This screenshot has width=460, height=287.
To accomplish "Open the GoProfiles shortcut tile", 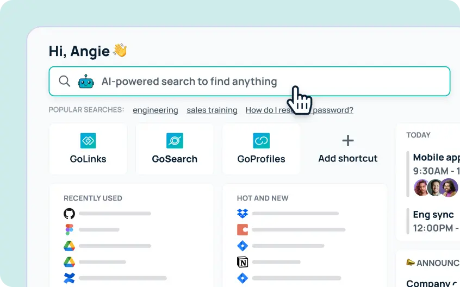I will pos(261,149).
